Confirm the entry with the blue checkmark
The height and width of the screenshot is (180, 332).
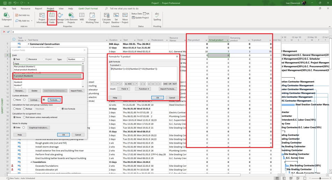(x=8, y=32)
